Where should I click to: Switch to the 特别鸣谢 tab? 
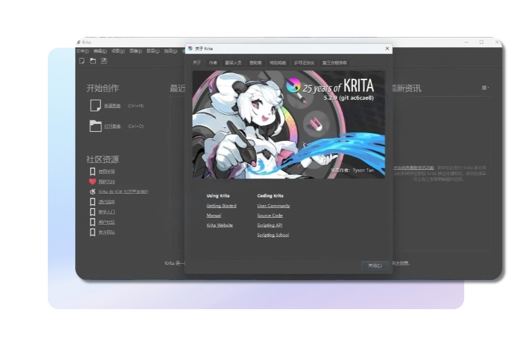pos(278,63)
